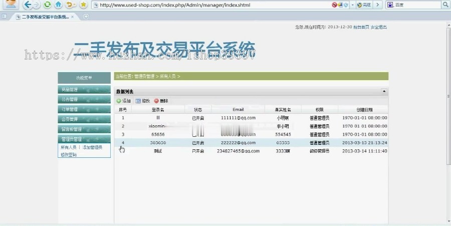Click the 创建日期 column header

[364, 110]
